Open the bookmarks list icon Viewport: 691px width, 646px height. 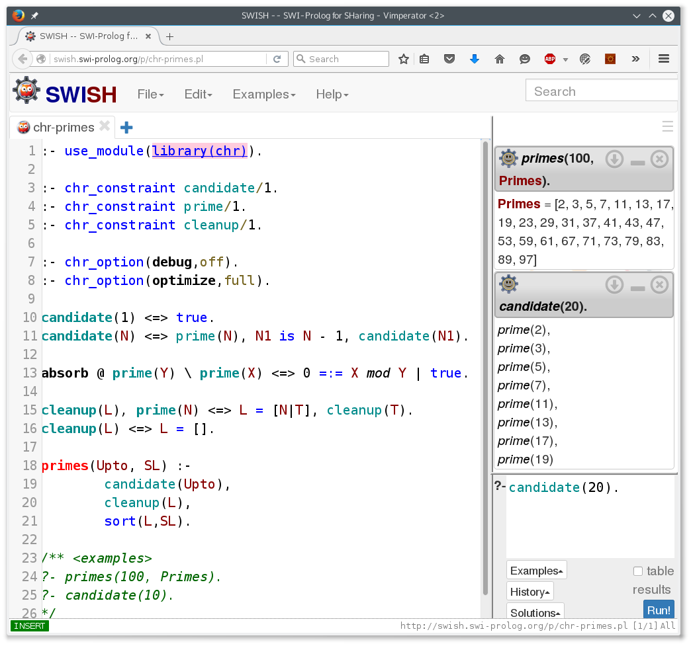[x=424, y=59]
